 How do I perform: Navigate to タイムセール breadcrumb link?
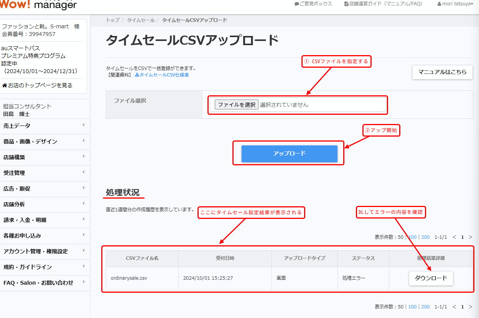click(141, 20)
